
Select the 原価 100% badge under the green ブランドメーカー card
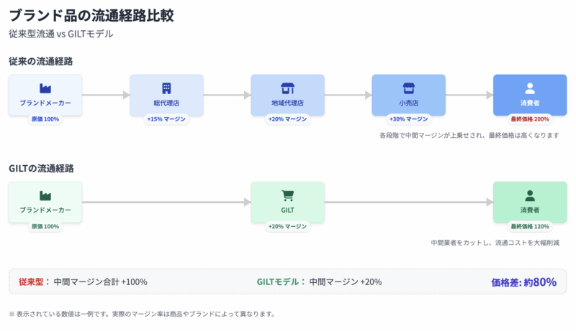[x=45, y=226]
